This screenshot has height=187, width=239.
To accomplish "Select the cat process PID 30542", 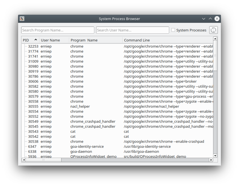I will tap(117, 137).
